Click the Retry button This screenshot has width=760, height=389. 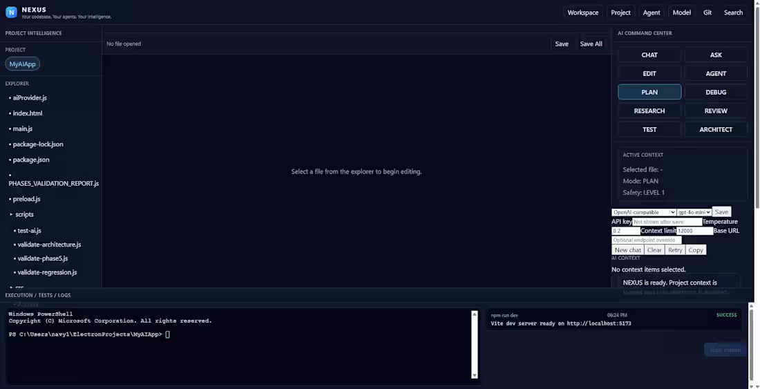[x=675, y=250]
